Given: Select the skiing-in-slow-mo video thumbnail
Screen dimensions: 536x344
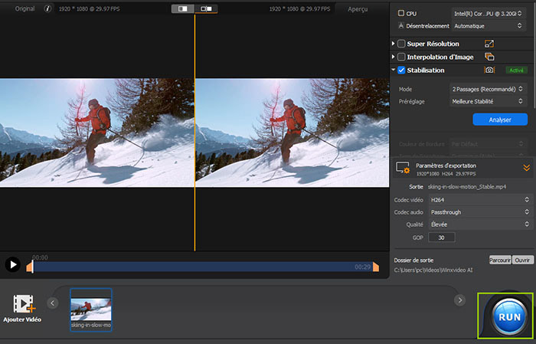Looking at the screenshot, I should click(91, 310).
